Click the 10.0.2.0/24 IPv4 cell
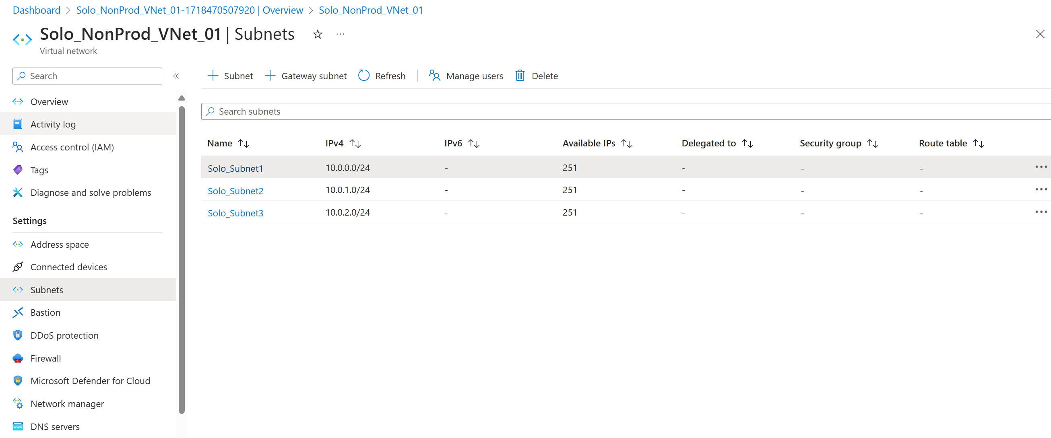The image size is (1051, 438). point(348,212)
